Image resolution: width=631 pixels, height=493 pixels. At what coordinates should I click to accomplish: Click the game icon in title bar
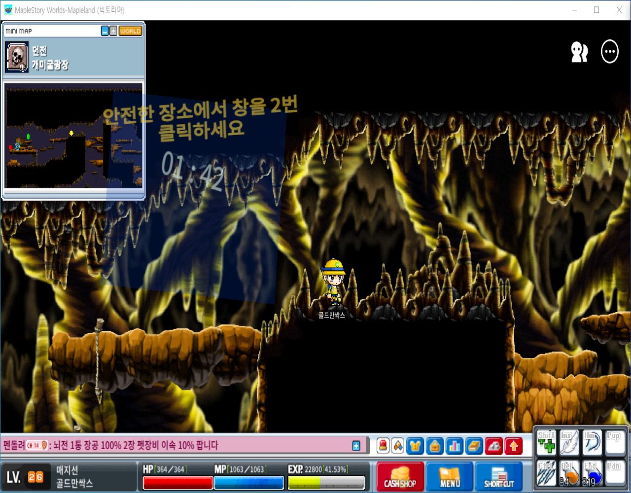click(x=8, y=10)
